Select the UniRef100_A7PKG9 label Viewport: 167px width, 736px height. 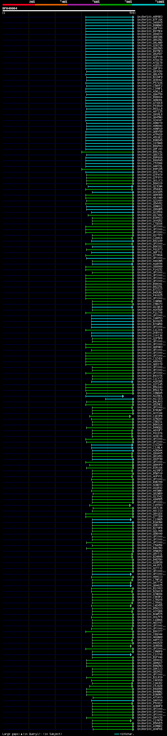150,134
